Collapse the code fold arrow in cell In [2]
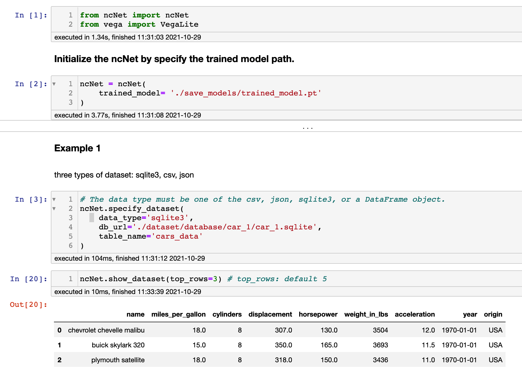The height and width of the screenshot is (372, 522). [54, 84]
